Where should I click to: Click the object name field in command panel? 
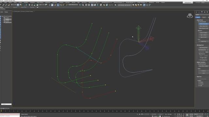point(202,15)
